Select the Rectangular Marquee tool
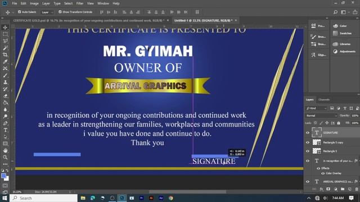 pos(5,34)
